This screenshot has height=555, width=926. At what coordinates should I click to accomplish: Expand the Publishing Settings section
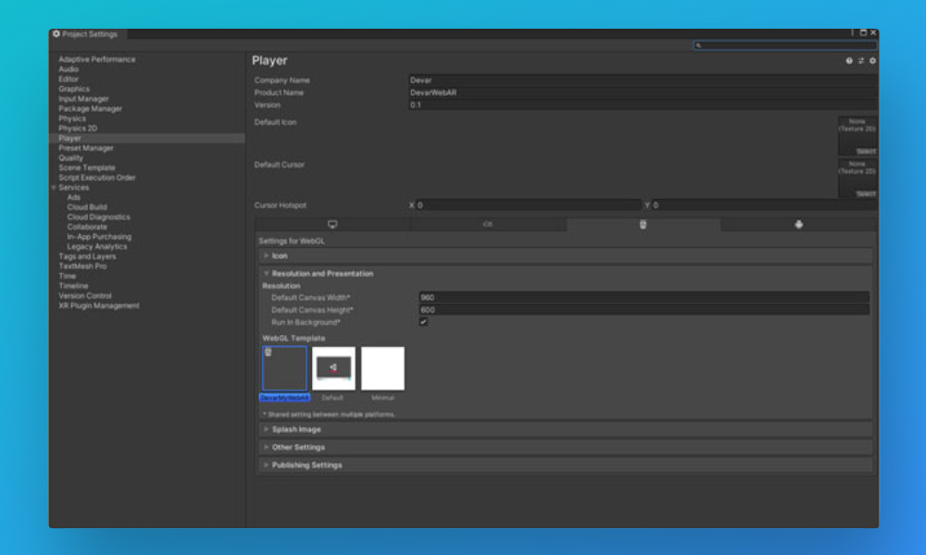tap(267, 465)
